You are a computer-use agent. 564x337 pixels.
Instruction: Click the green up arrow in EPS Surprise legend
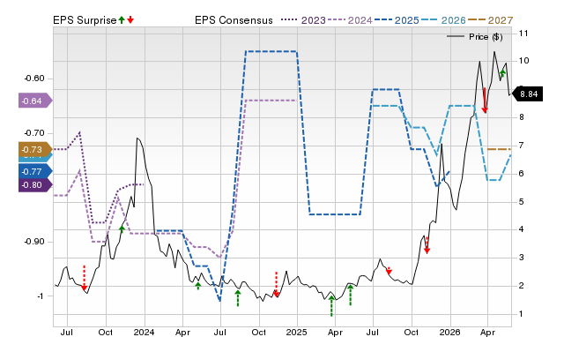pos(122,20)
